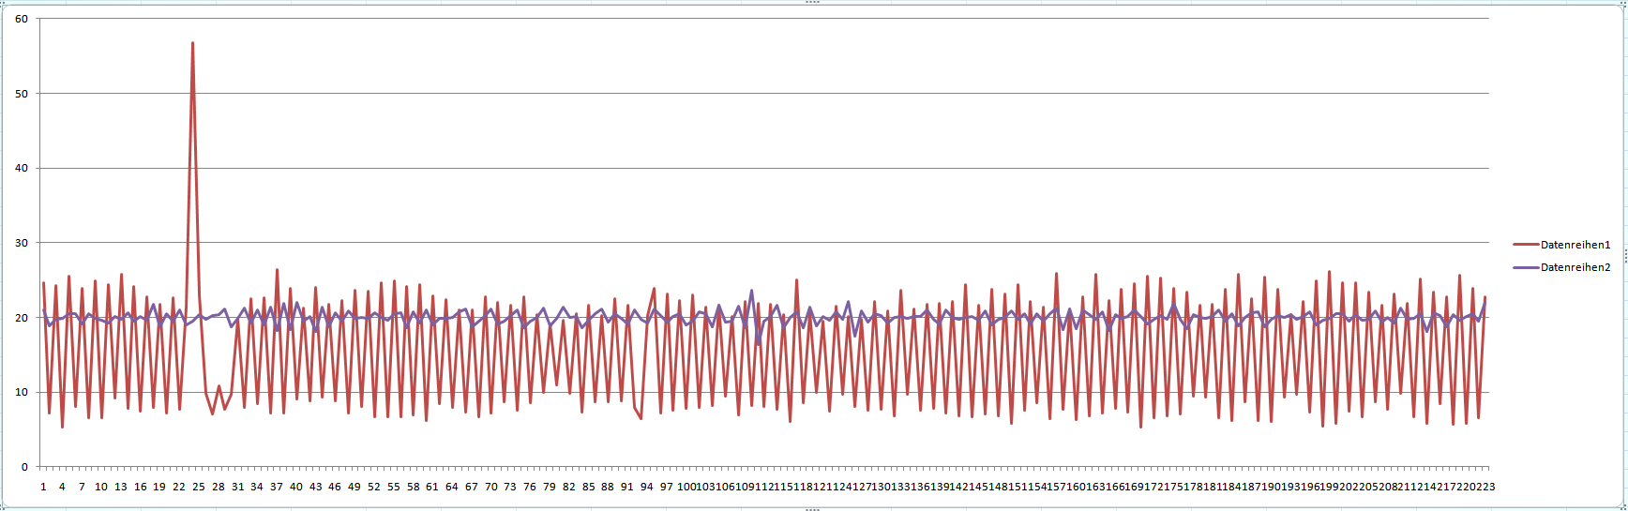Click x-axis label 73
The image size is (1628, 511).
(x=510, y=487)
